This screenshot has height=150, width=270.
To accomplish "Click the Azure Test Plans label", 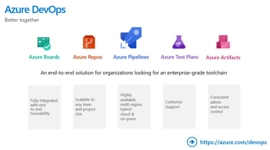I will point(180,57).
